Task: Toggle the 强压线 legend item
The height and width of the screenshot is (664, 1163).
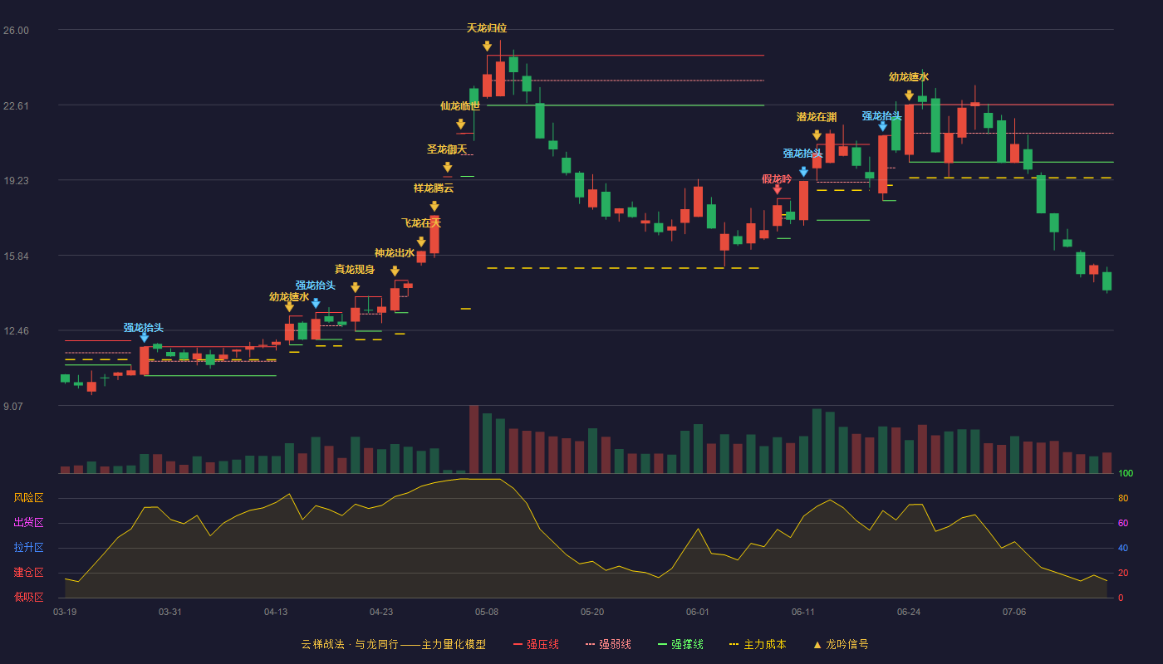Action: (x=536, y=644)
